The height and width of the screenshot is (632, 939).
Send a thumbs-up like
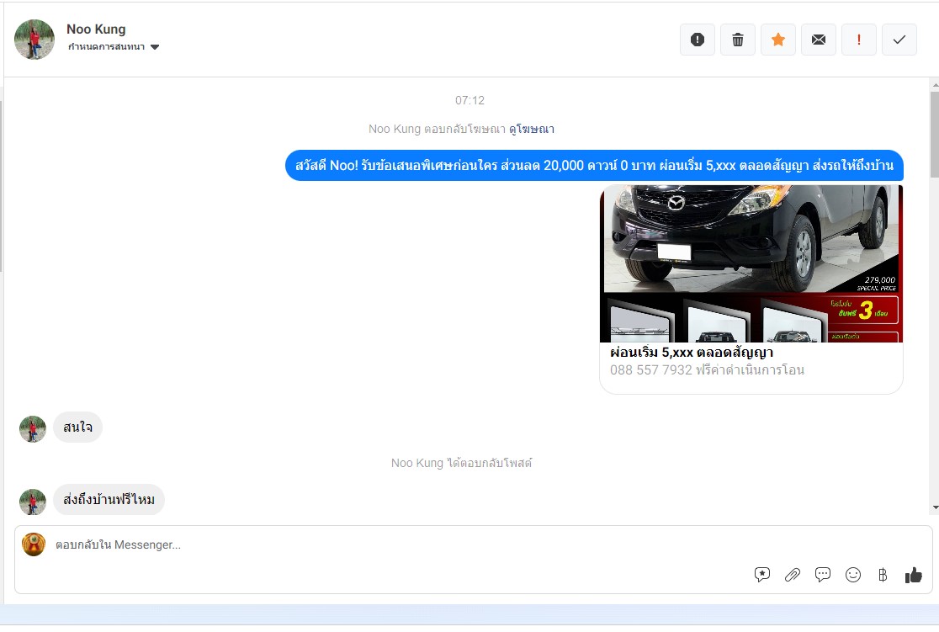[x=914, y=575]
